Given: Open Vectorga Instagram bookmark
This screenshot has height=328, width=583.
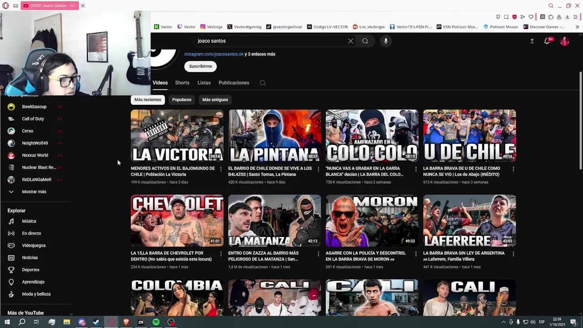Looking at the screenshot, I should point(211,27).
